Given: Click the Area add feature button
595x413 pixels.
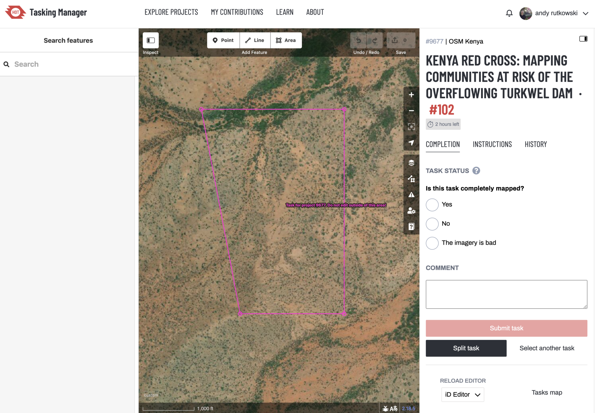Looking at the screenshot, I should (286, 40).
